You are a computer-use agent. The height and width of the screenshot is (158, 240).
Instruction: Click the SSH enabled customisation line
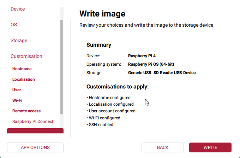101,125
